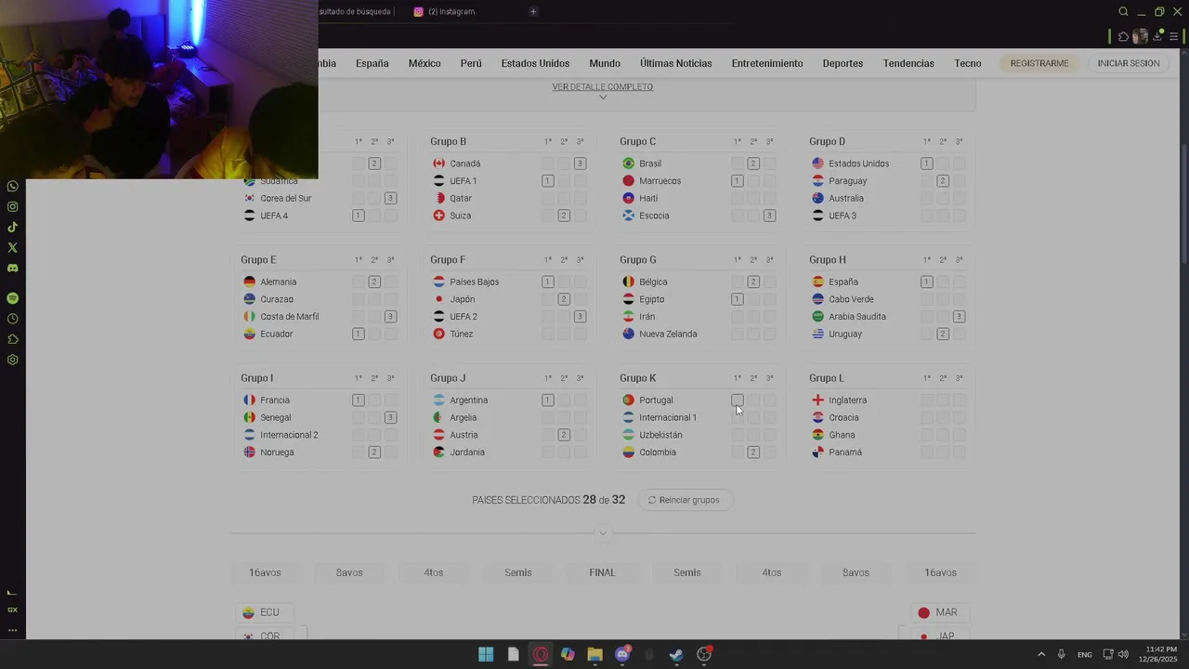Click the Iniciar sesión button
This screenshot has width=1189, height=669.
click(x=1129, y=63)
